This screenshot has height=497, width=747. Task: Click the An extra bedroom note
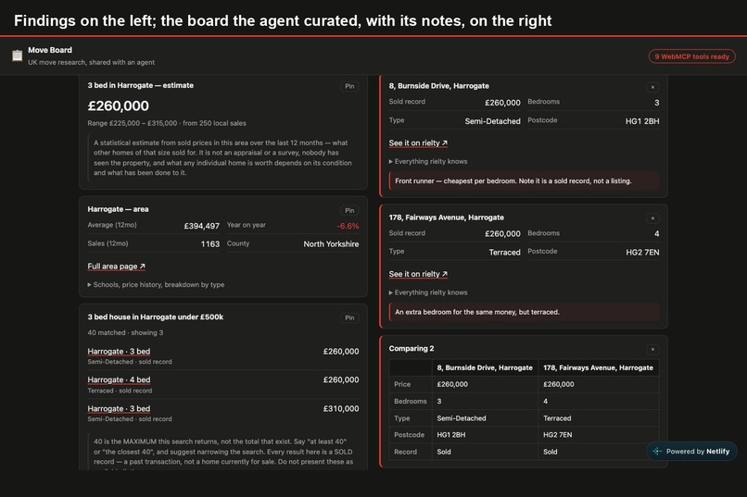tap(524, 313)
